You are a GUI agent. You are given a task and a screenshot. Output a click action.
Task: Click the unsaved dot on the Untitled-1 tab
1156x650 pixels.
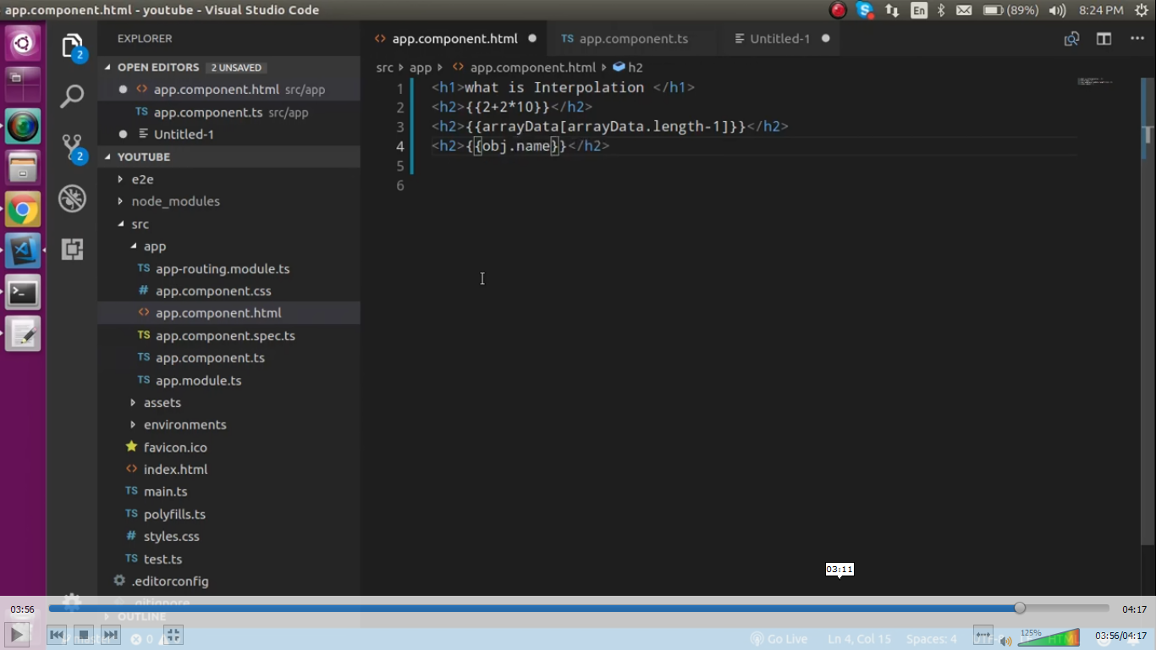[x=826, y=39]
